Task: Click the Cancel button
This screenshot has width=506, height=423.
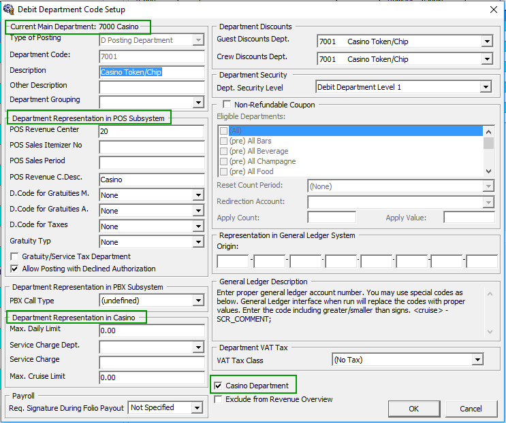Action: coord(471,409)
